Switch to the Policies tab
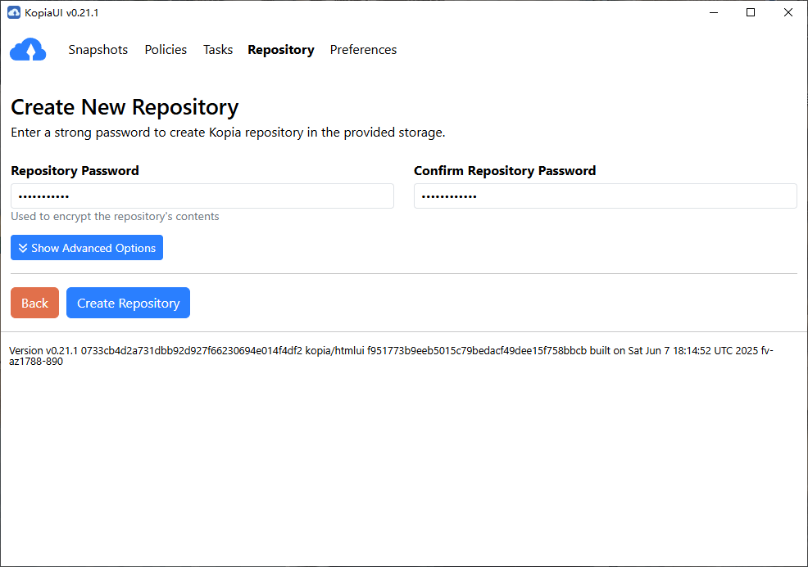The width and height of the screenshot is (808, 567). pyautogui.click(x=166, y=50)
